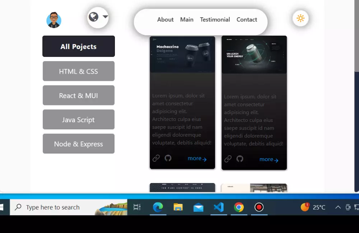Click more link on Mochaccino card
This screenshot has height=233, width=359.
tap(197, 159)
